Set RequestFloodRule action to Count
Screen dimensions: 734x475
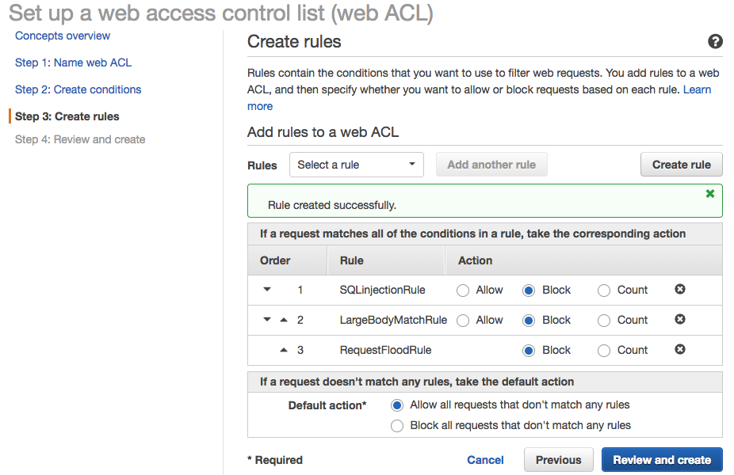604,351
